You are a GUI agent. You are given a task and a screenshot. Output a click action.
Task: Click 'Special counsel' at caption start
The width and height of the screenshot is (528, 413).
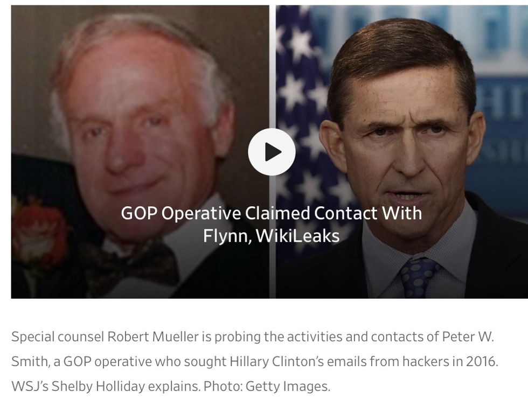(x=57, y=337)
